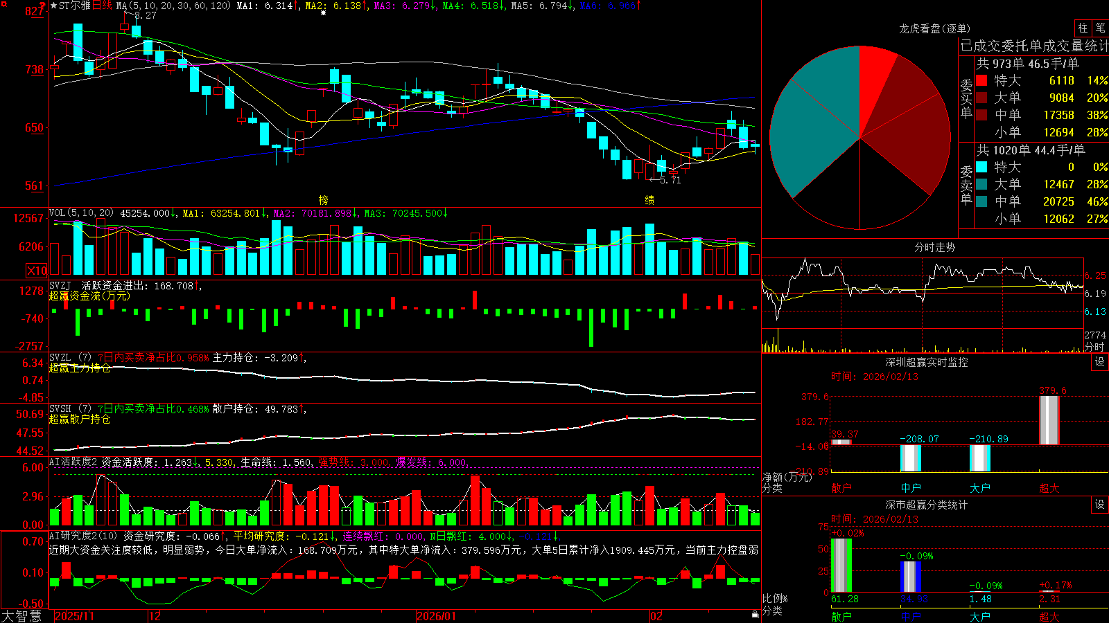Select the 02 month marker on timeline
Screen dimensions: 1109x623
pos(656,615)
